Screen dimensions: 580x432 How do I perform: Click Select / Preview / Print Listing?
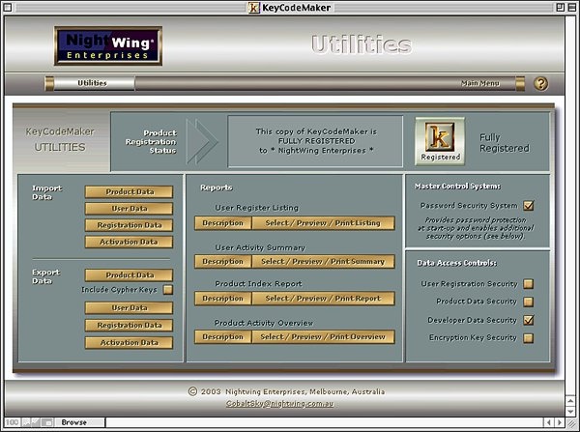tap(323, 223)
